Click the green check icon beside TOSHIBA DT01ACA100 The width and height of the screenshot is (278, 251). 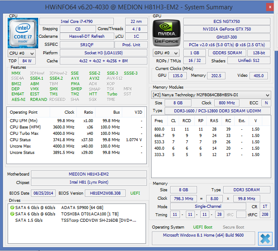(12, 214)
